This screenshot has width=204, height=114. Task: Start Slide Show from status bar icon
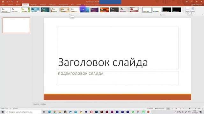click(180, 109)
